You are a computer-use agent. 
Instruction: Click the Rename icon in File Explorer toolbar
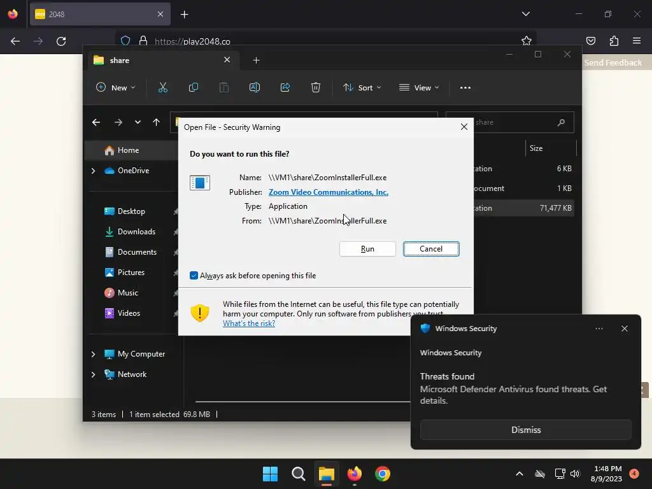coord(255,87)
